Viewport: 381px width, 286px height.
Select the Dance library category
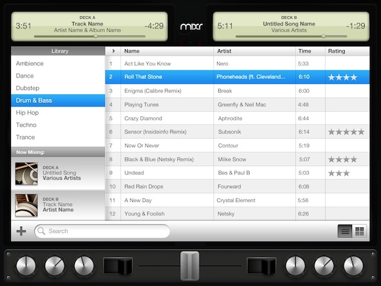pos(58,76)
